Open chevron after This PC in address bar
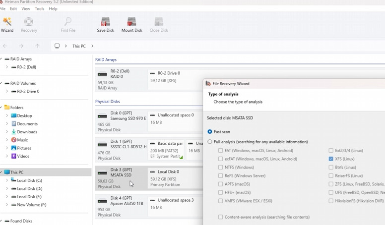 [92, 46]
